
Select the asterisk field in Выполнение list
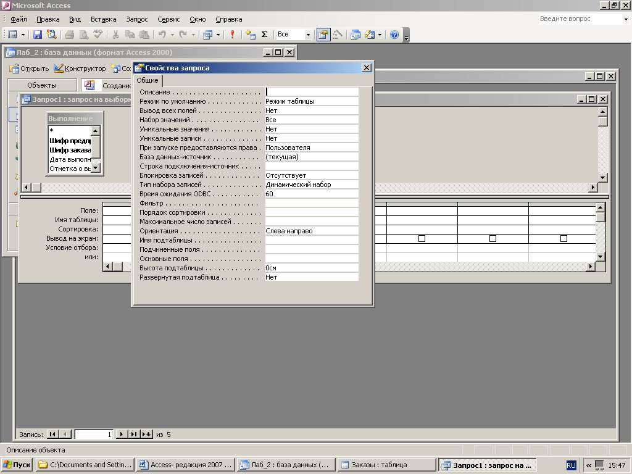69,130
